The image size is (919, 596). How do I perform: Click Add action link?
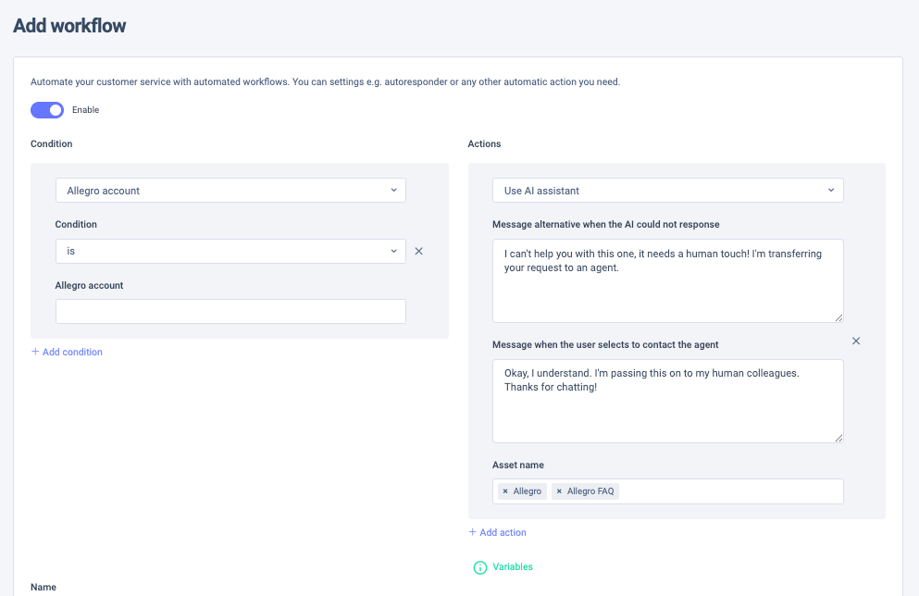503,533
